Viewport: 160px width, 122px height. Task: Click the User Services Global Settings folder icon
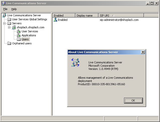(9, 19)
